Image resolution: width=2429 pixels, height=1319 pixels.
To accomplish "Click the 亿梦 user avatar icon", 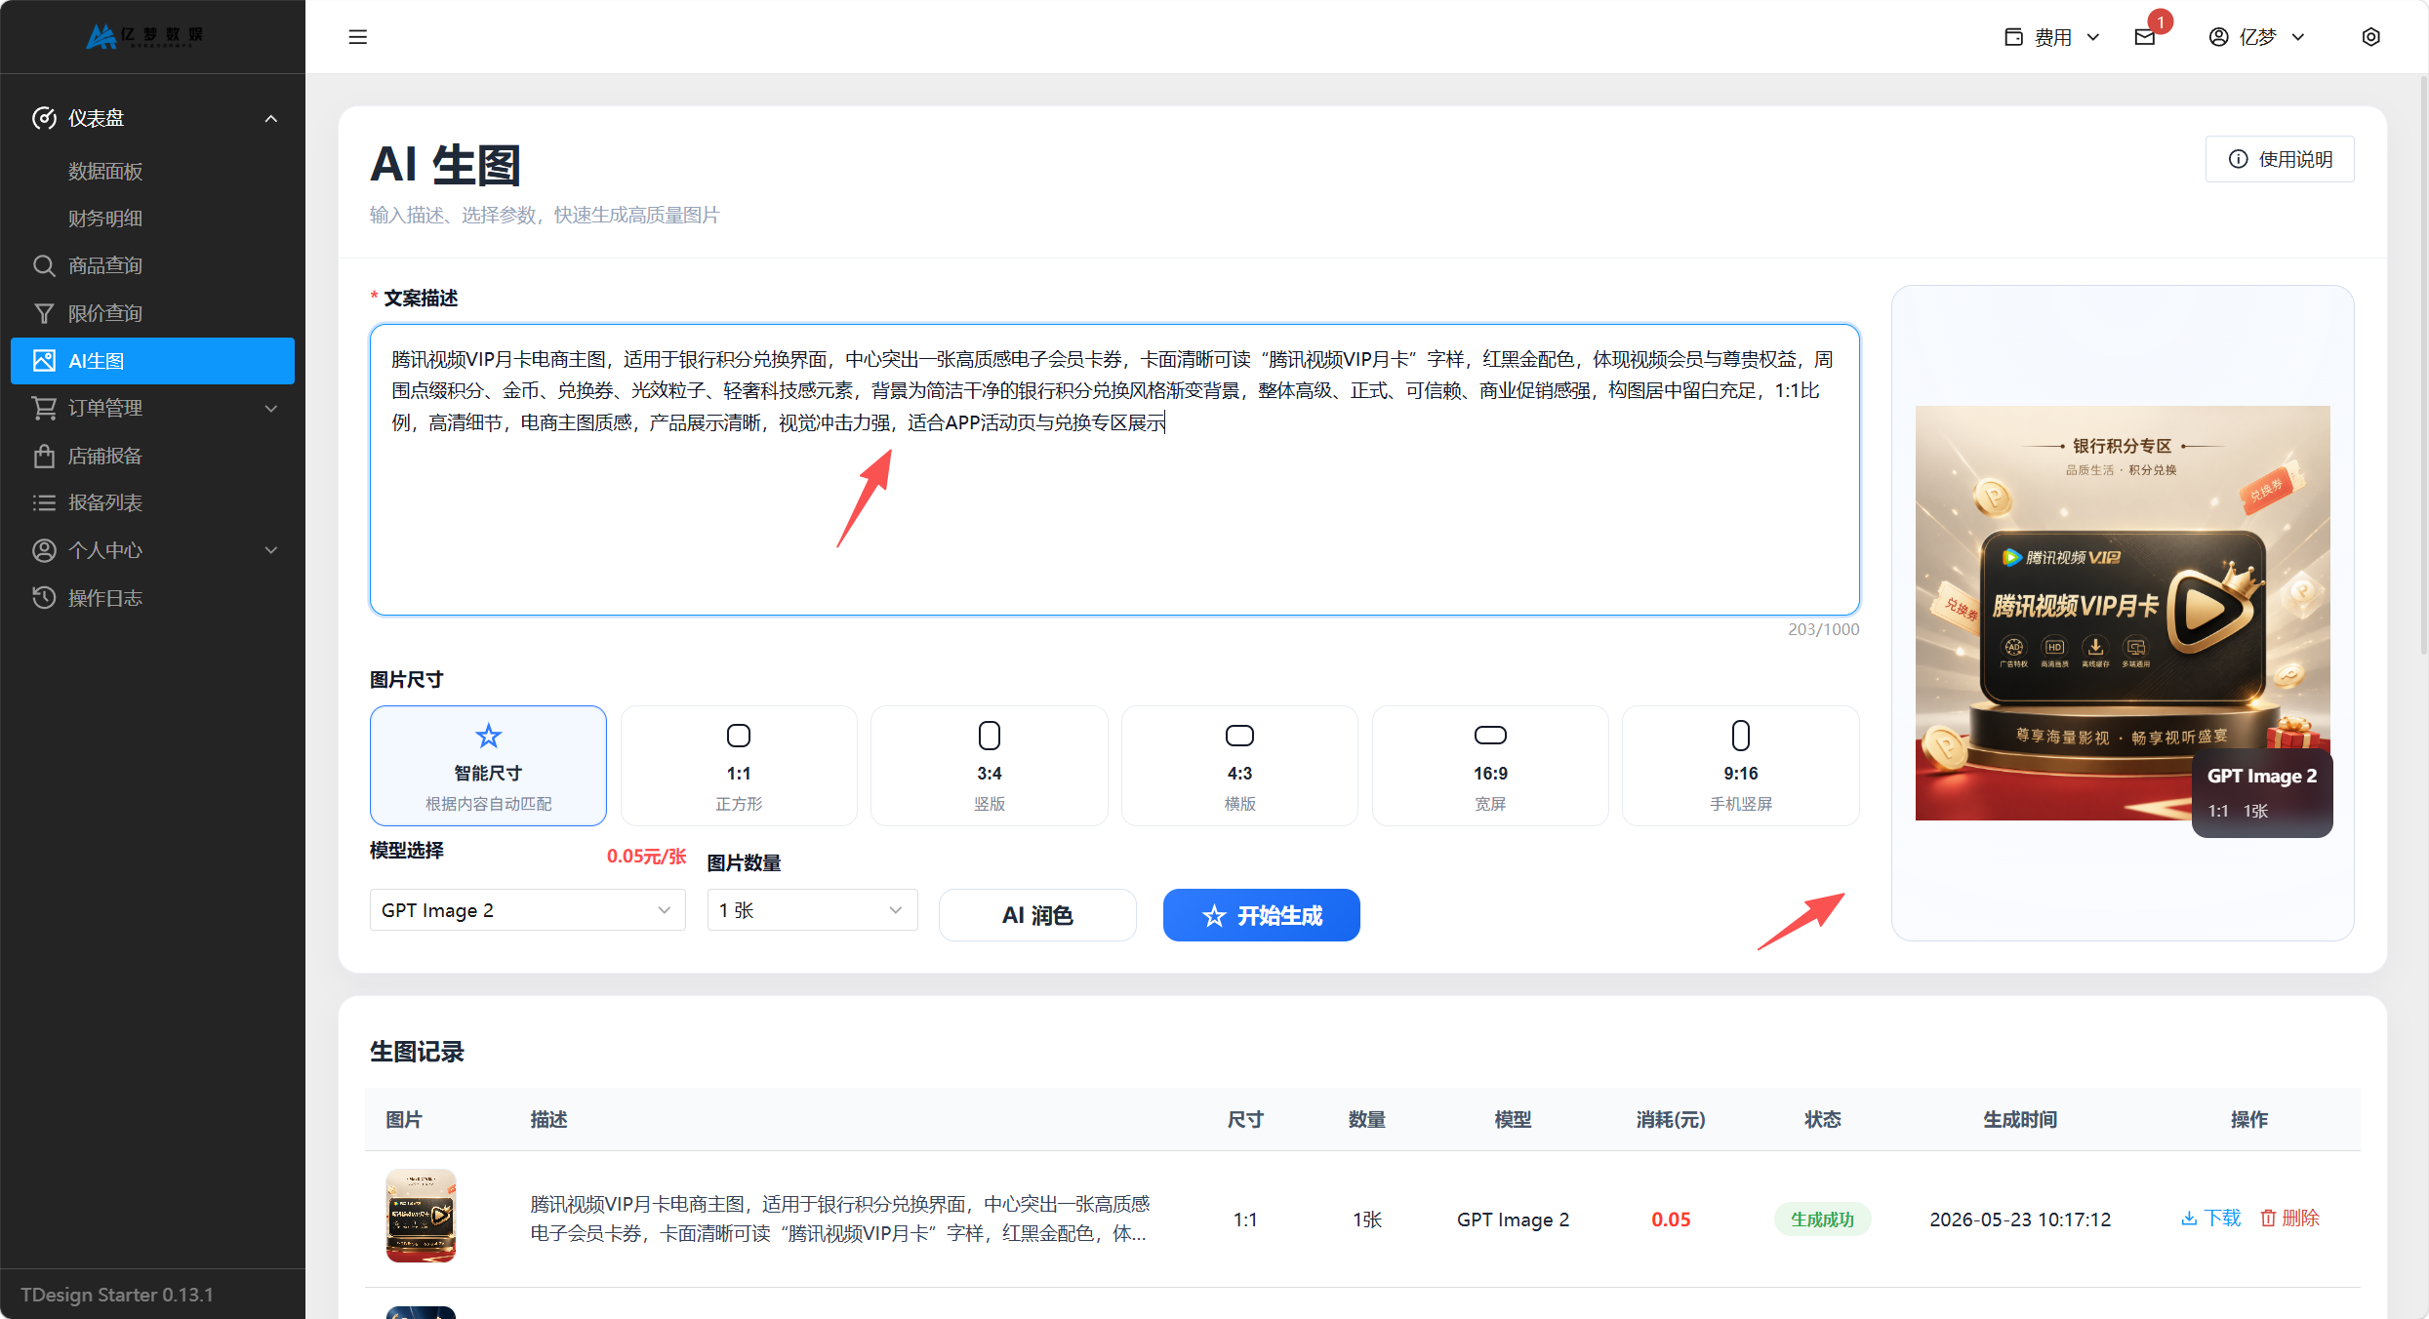I will (x=2218, y=37).
